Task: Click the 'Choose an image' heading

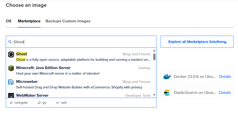Action: coord(26,5)
